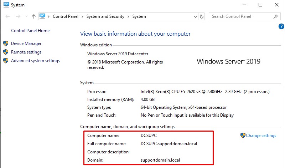Expand the chevron after System and Security
The height and width of the screenshot is (168, 285).
128,16
